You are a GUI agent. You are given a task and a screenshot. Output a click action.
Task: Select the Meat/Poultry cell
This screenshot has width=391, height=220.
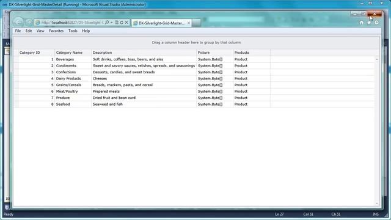point(73,92)
